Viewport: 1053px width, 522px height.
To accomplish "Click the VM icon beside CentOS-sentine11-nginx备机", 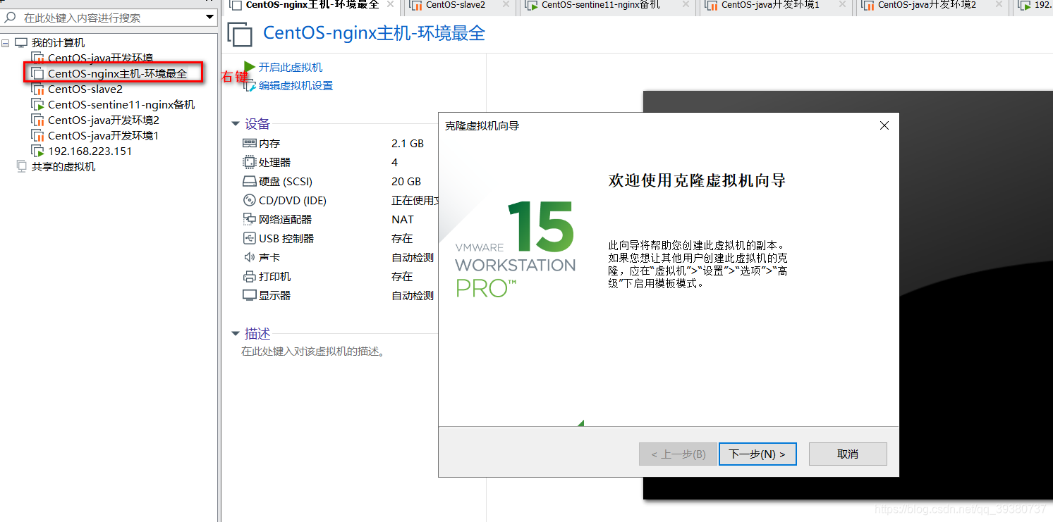I will point(37,105).
